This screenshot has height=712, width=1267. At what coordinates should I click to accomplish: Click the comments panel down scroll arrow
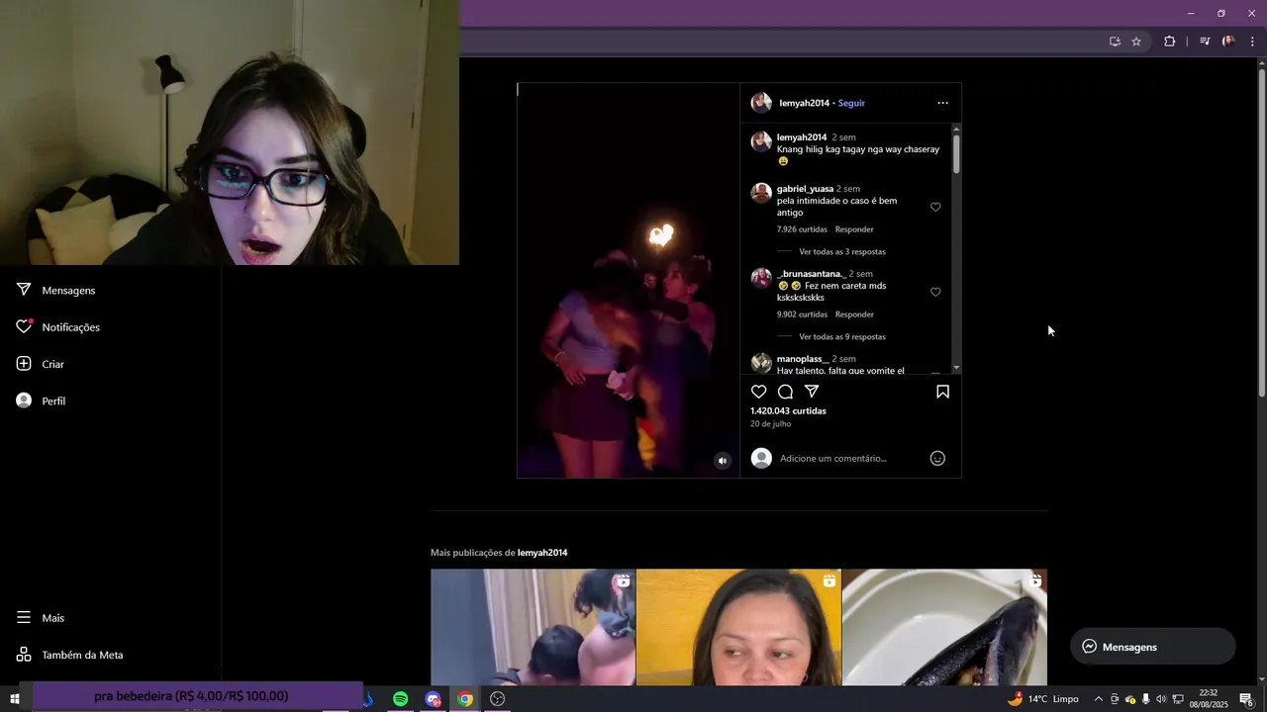coord(956,368)
